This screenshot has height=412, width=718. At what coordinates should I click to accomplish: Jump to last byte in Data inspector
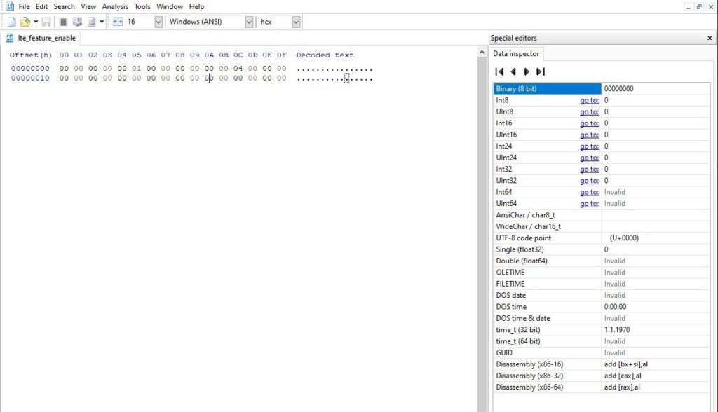[540, 71]
